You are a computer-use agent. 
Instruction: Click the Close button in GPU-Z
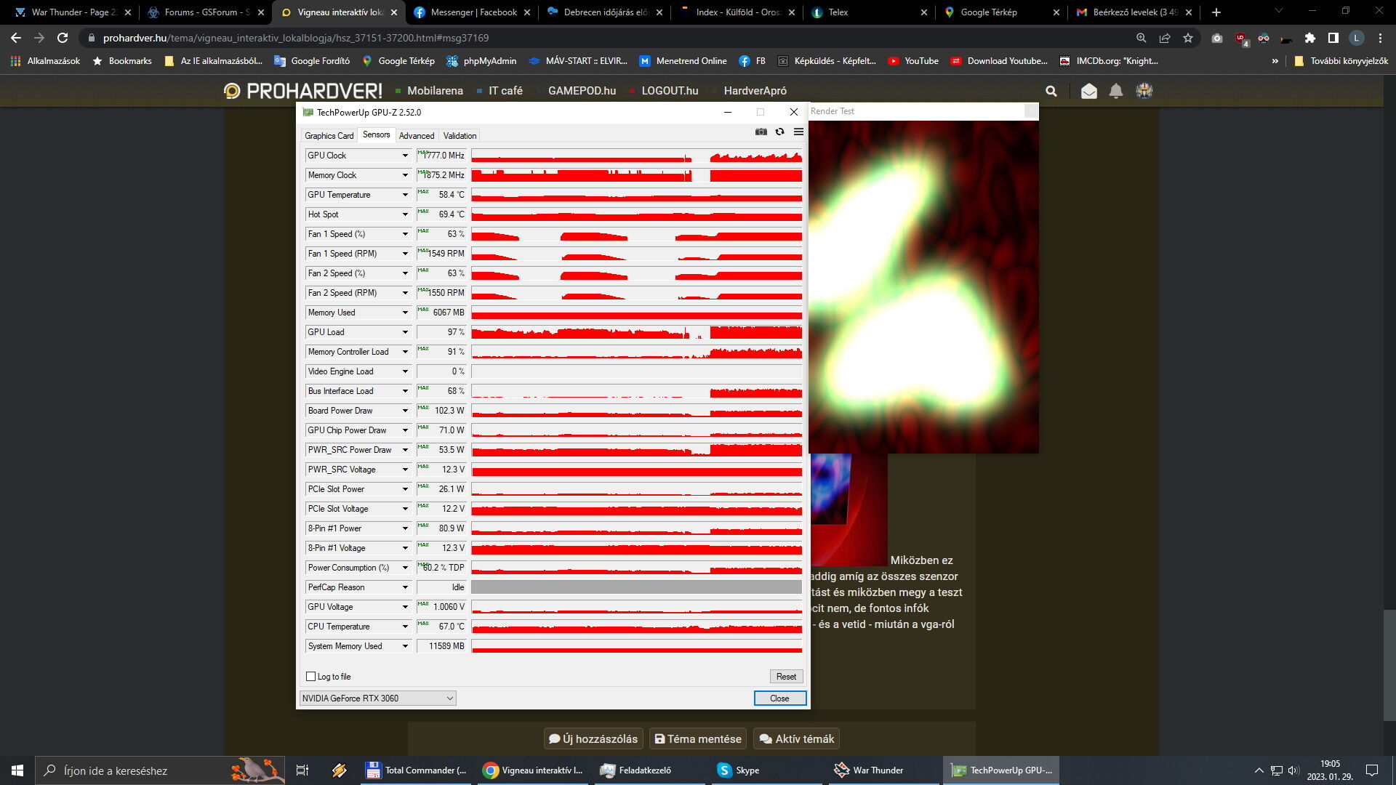[x=779, y=699]
